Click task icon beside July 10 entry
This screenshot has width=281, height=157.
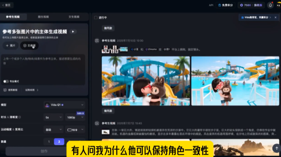[97, 41]
